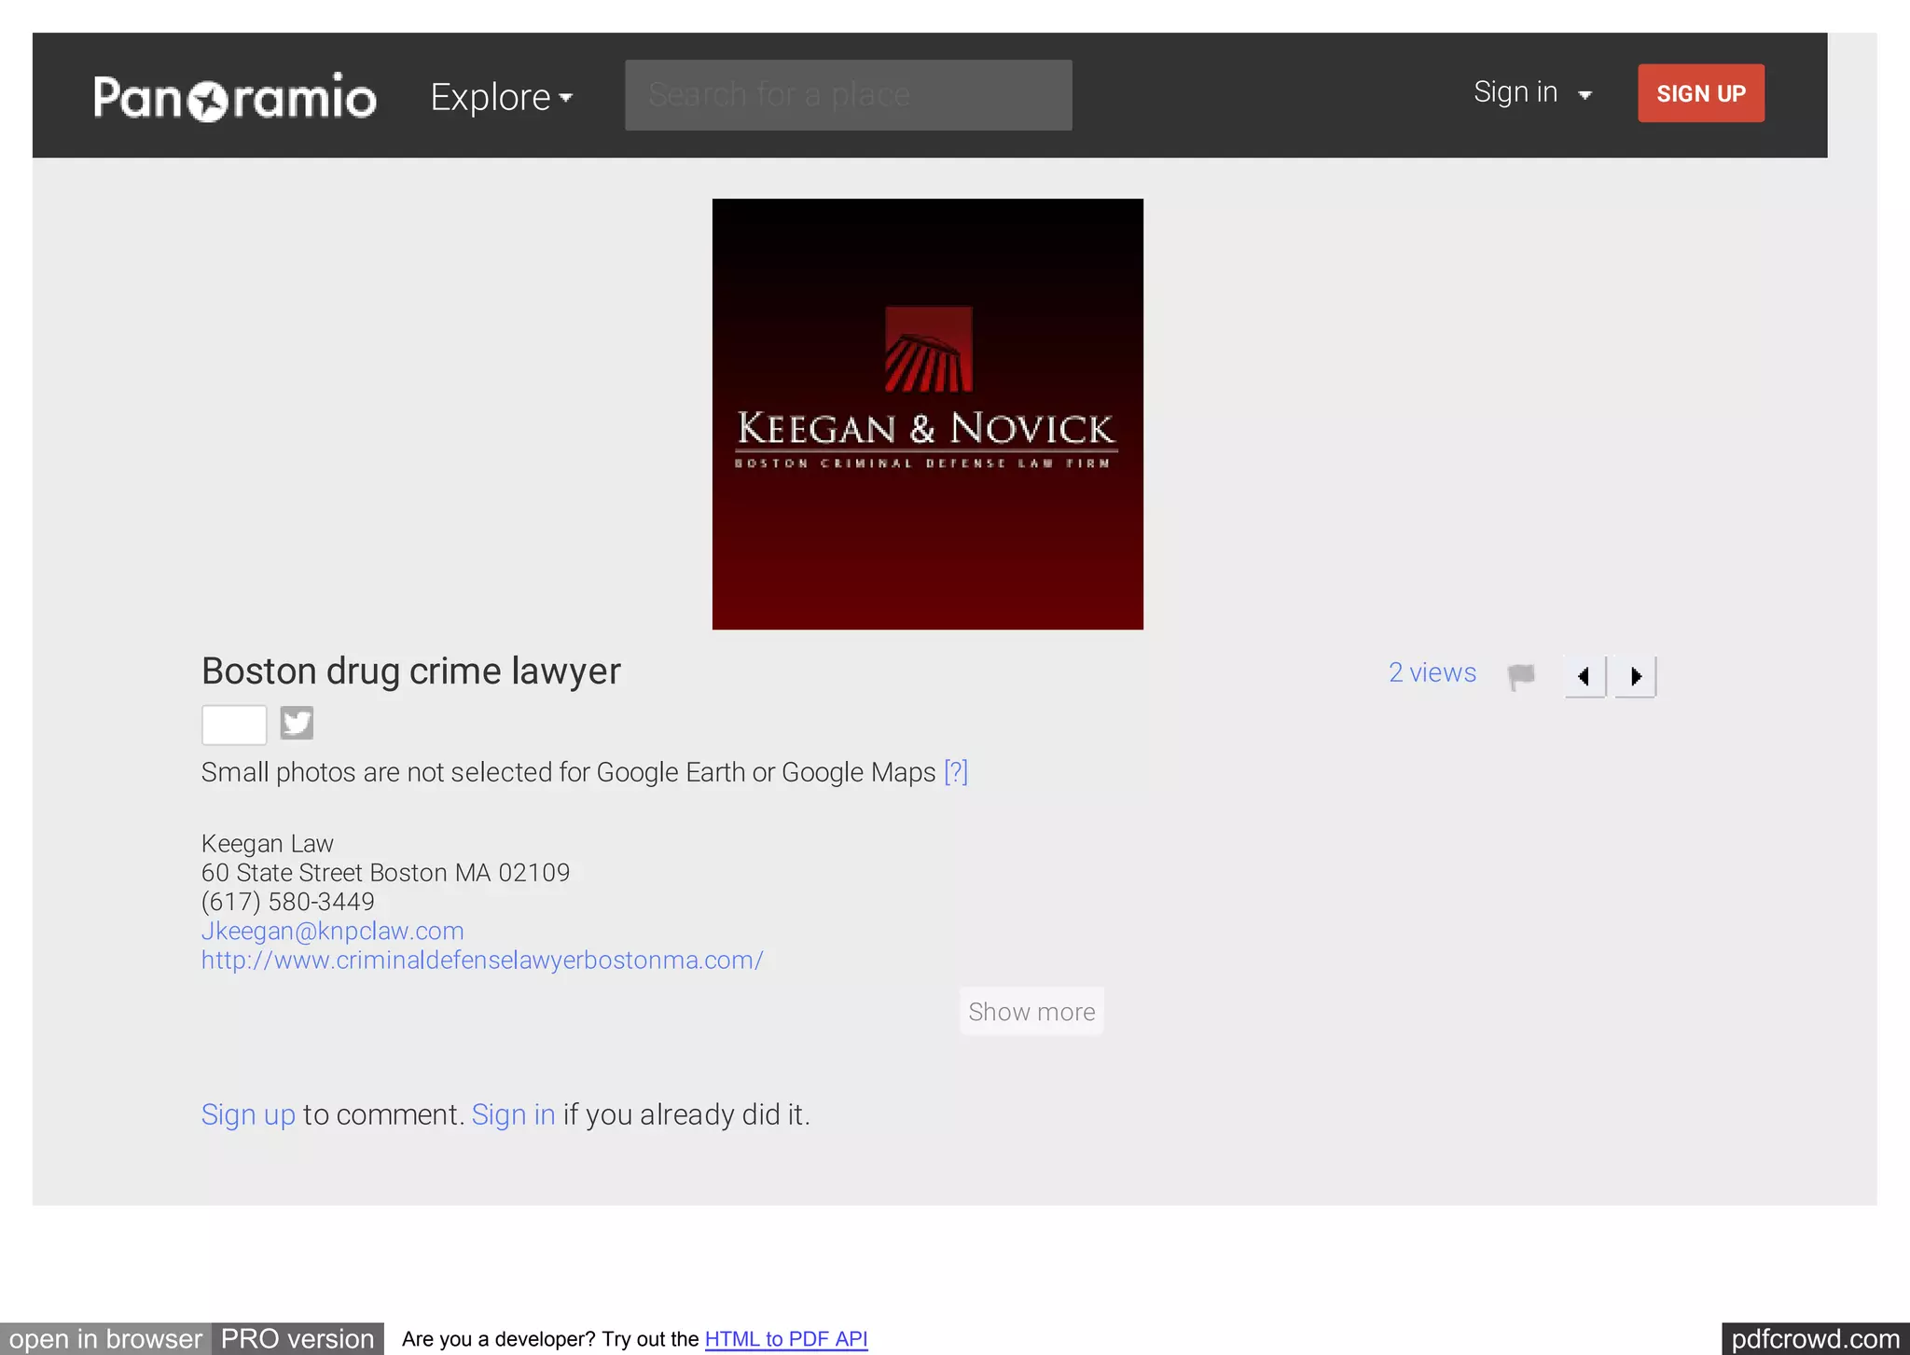
Task: Open the 2 views link
Action: tap(1432, 672)
